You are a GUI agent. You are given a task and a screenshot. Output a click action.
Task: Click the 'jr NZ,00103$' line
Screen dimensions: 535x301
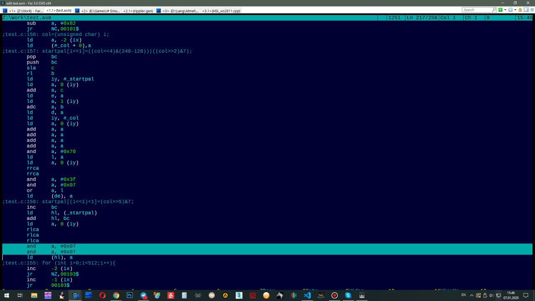click(x=53, y=274)
